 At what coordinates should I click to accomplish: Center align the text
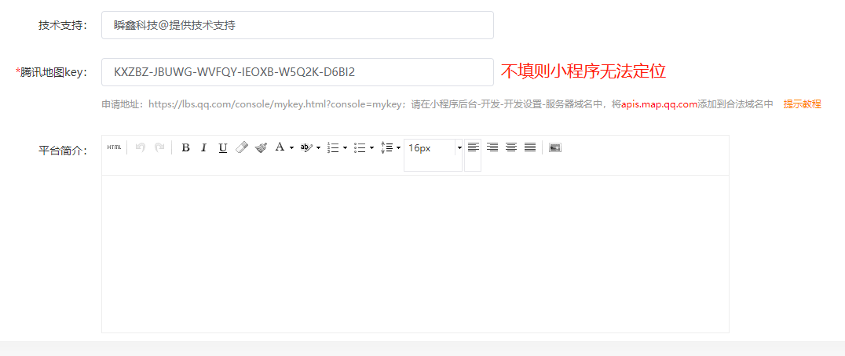click(511, 147)
